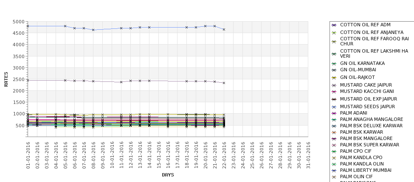Click the PALM LIBERTY MUMBAI legend marker
This screenshot has height=182, width=414.
tap(334, 171)
